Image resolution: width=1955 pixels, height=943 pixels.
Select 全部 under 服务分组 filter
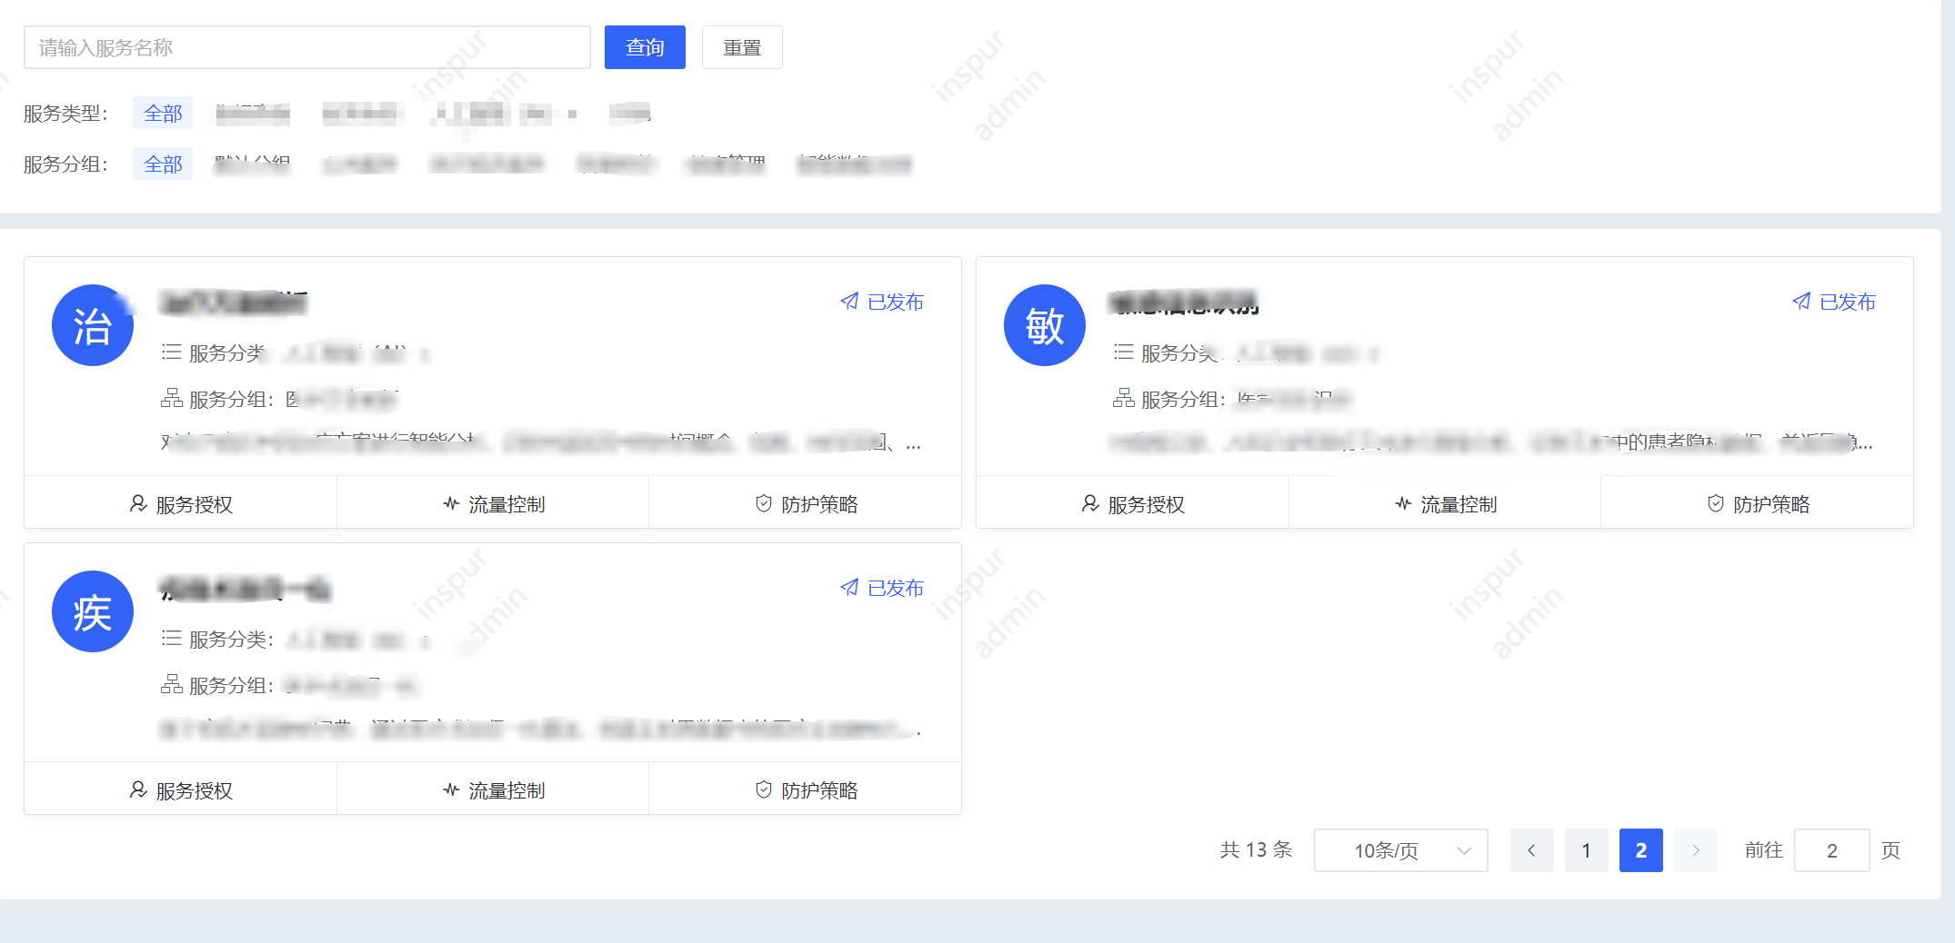(163, 164)
